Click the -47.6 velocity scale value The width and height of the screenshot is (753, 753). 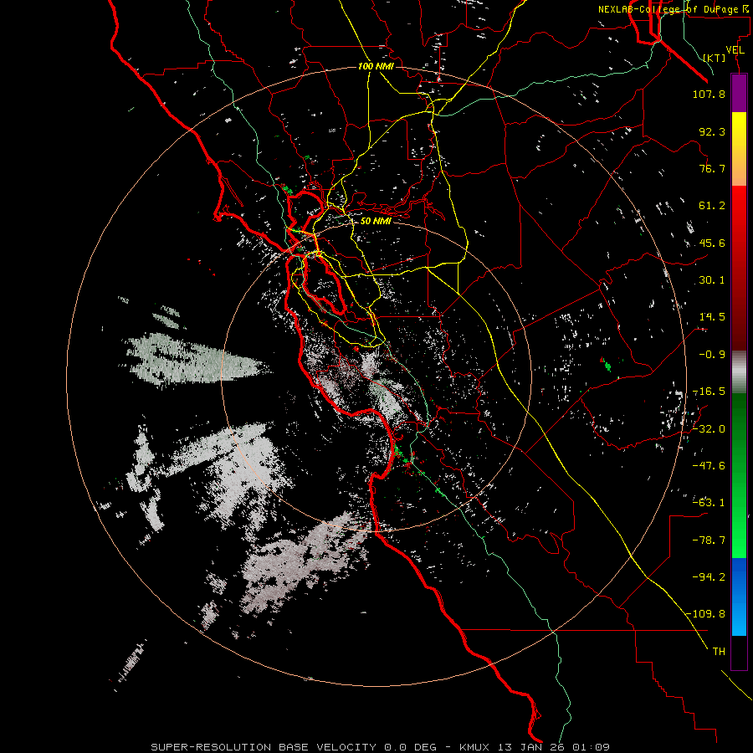coord(709,466)
